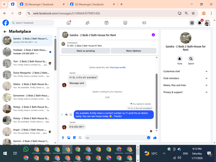Expand Chat members section
The image size is (216, 162).
pyautogui.click(x=185, y=78)
